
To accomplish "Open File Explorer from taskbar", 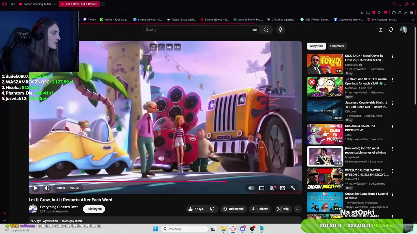I will coord(223,229).
